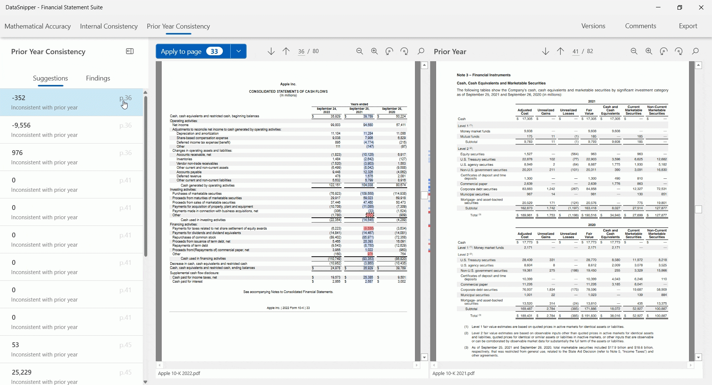This screenshot has width=712, height=385.
Task: Zoom out the current year document
Action: [x=360, y=51]
